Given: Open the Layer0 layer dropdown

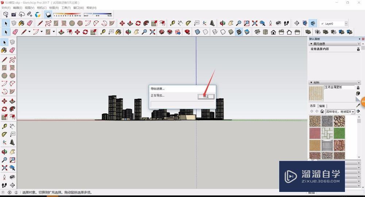Looking at the screenshot, I should point(346,23).
